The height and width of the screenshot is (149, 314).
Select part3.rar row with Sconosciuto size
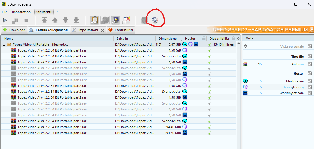point(119,121)
